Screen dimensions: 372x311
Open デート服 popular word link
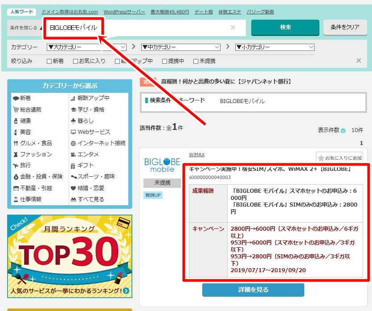204,12
